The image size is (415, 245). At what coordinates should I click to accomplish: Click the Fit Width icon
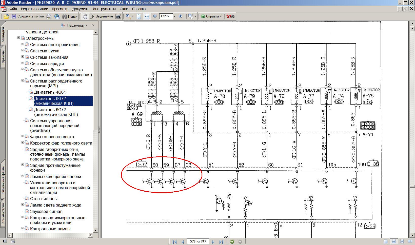click(x=147, y=16)
